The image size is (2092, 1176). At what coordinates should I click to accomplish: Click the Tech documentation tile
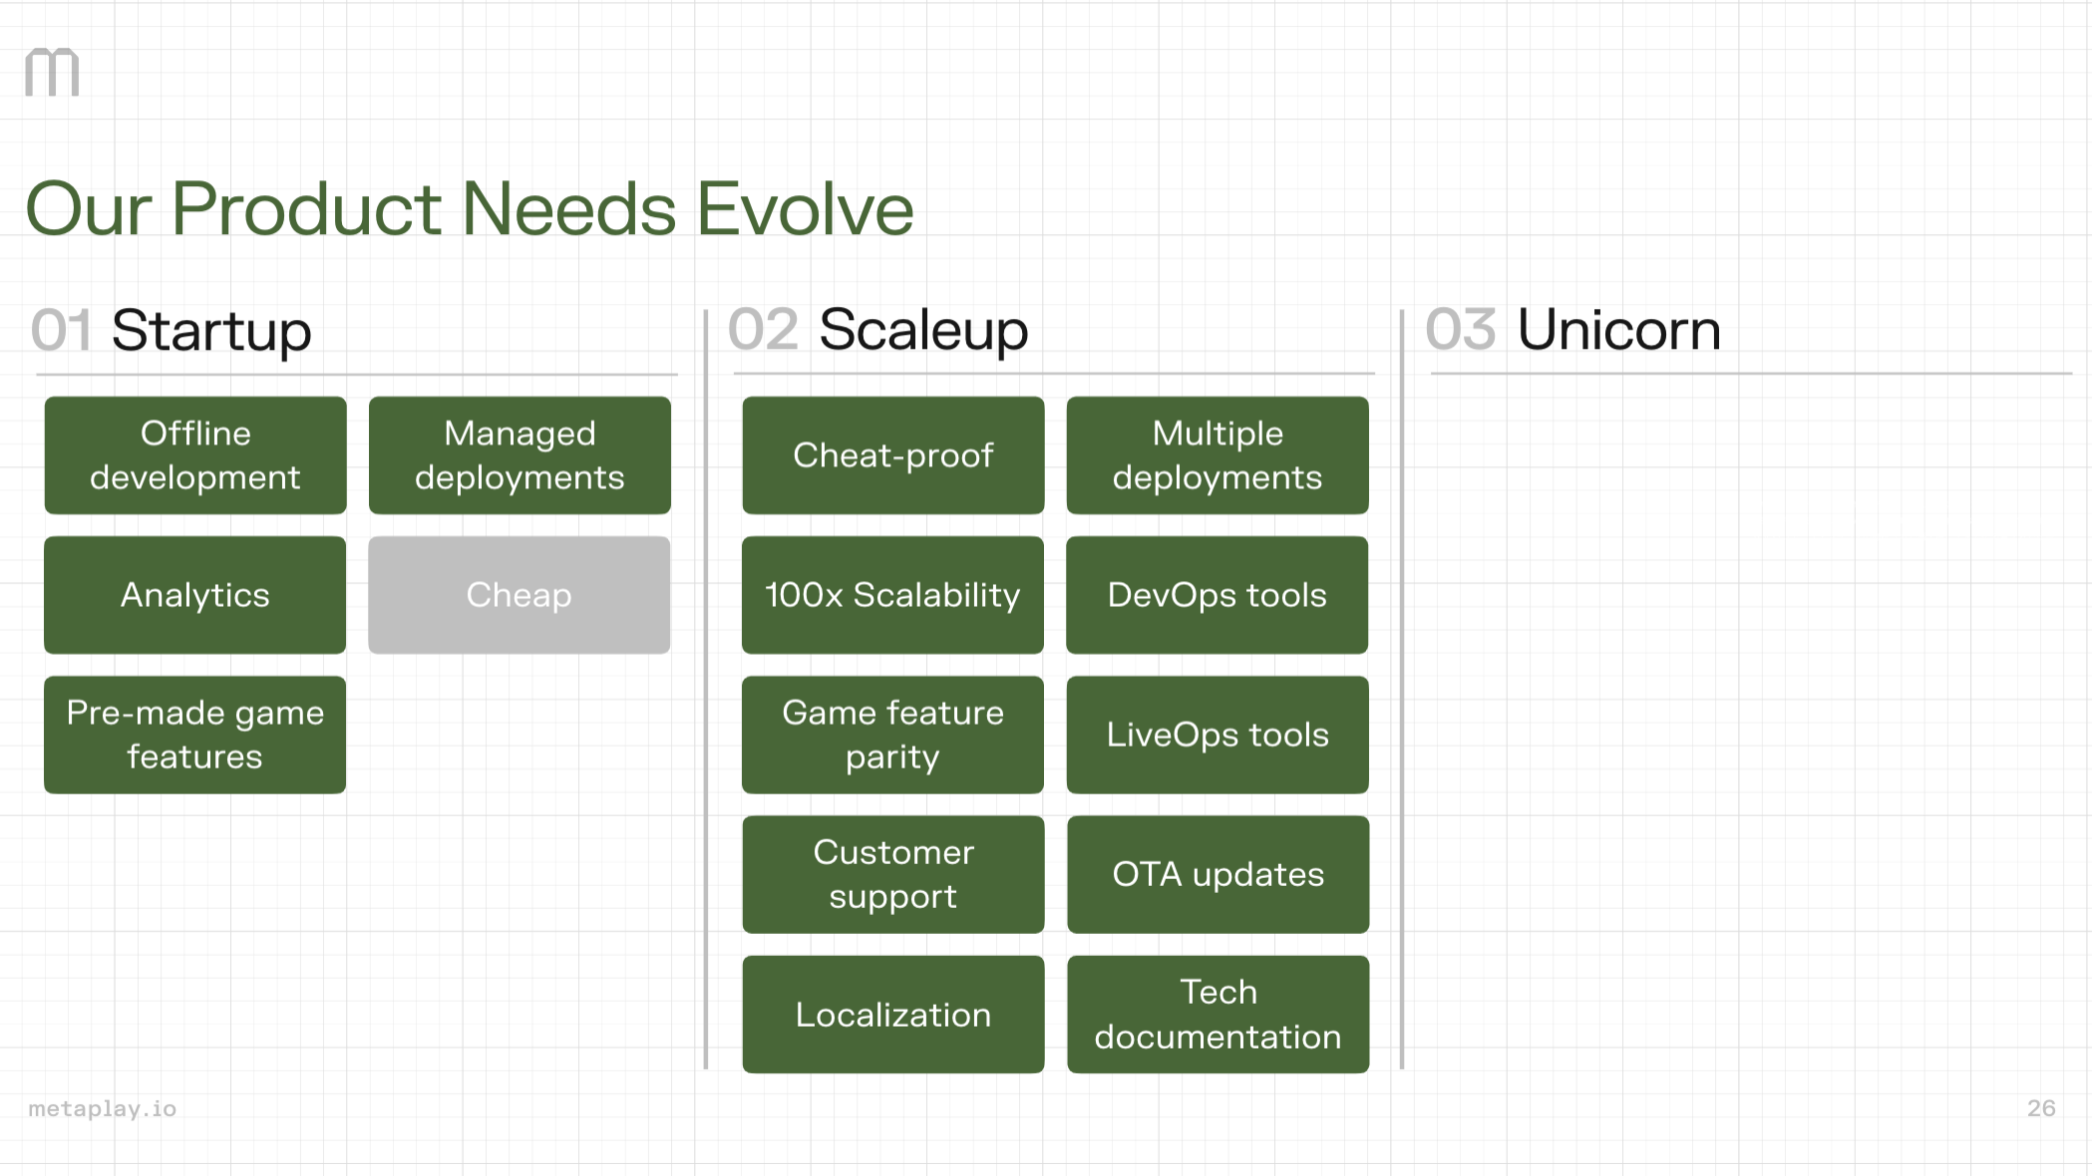1217,1014
